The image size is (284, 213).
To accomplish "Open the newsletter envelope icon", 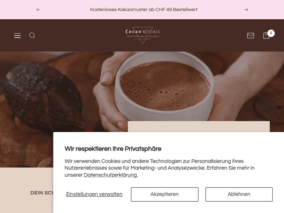I will click(251, 36).
